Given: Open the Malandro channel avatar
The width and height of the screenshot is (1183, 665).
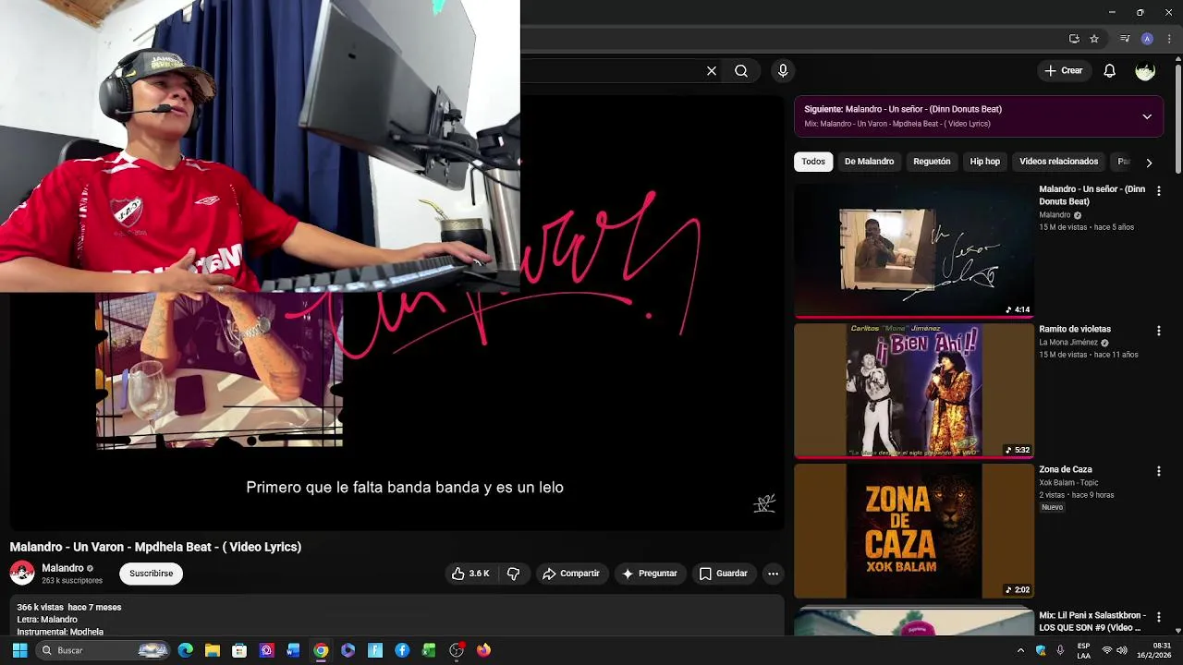Looking at the screenshot, I should [22, 574].
